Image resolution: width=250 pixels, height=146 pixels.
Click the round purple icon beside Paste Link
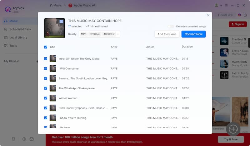[239, 15]
